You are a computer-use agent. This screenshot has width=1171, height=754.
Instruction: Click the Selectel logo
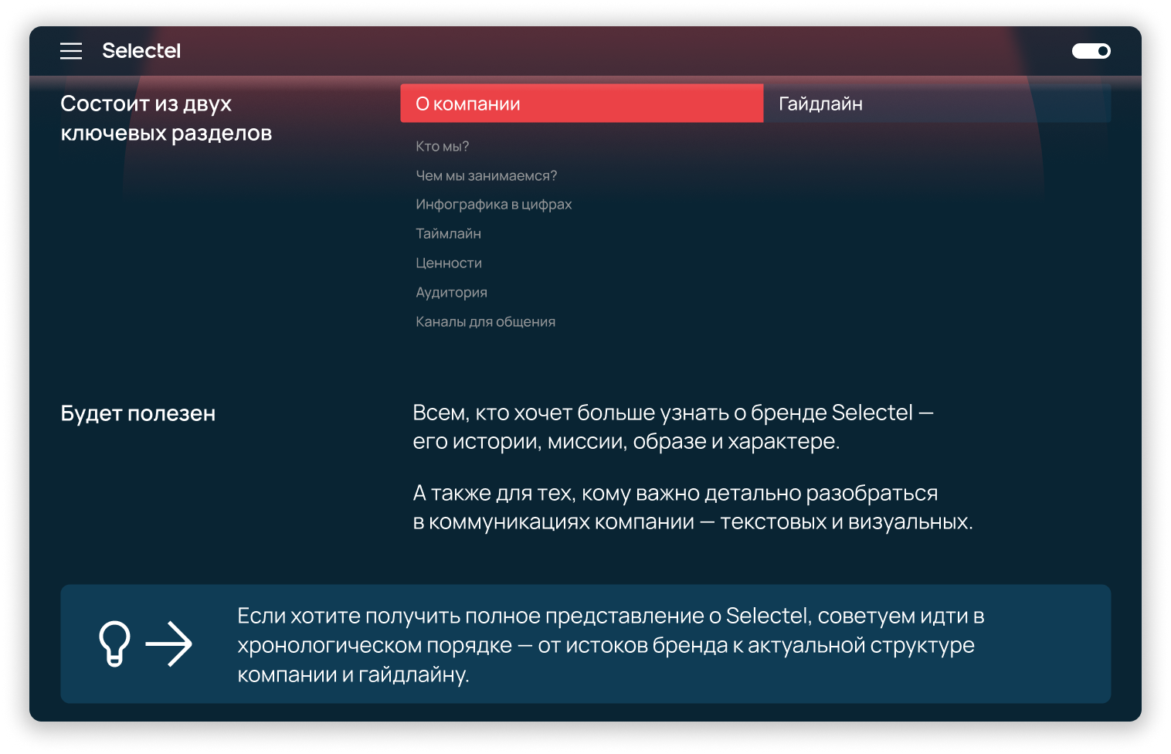click(x=141, y=51)
